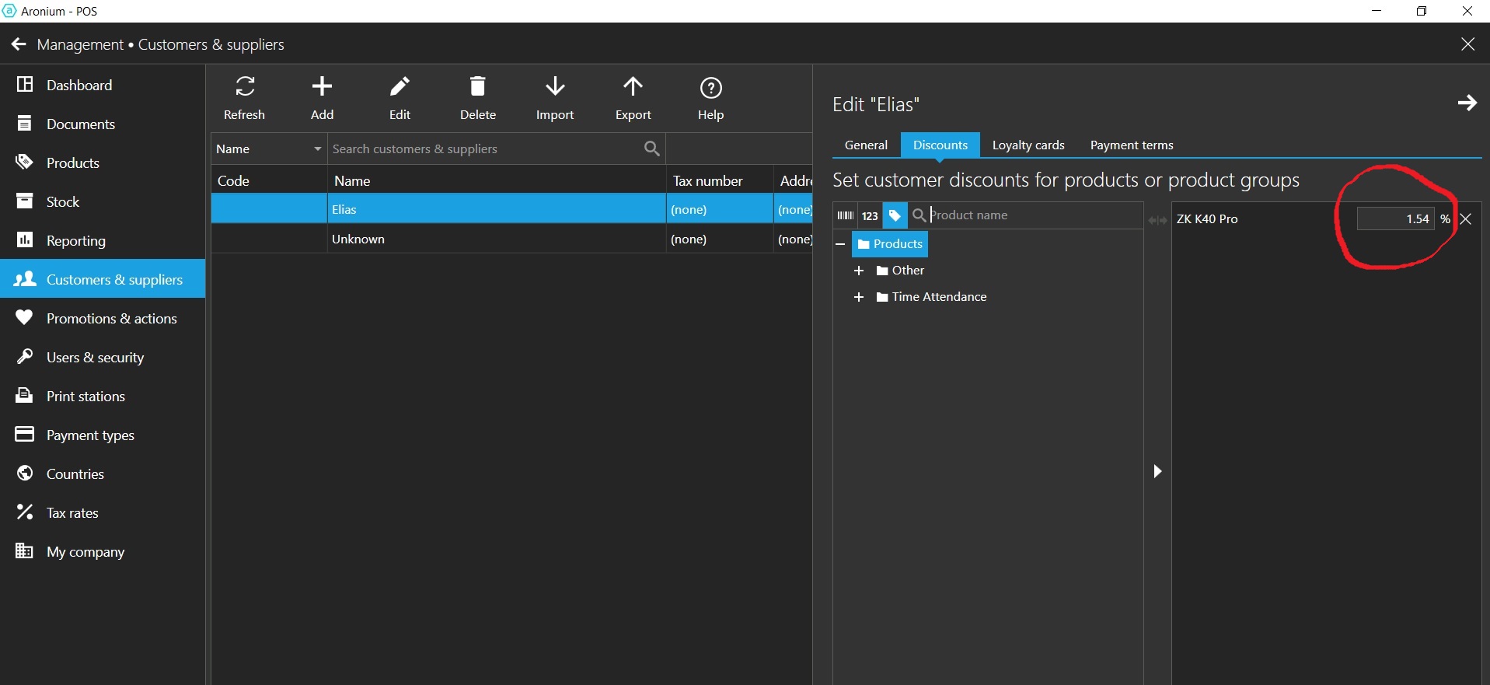Screen dimensions: 1490x685
Task: Expand the Other product group
Action: [x=859, y=271]
